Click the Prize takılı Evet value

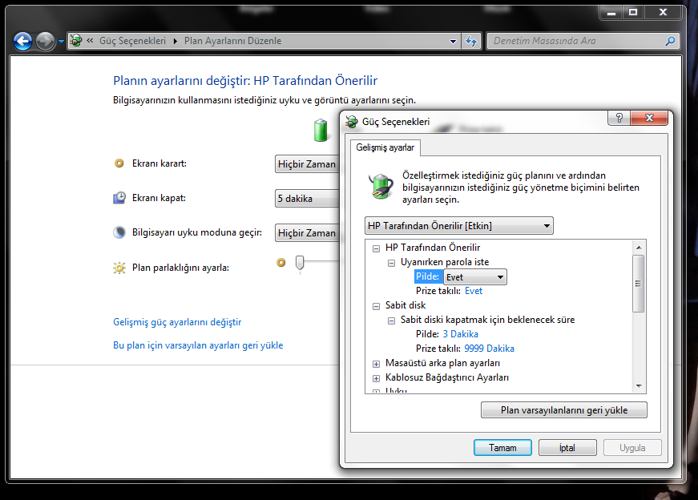point(473,291)
